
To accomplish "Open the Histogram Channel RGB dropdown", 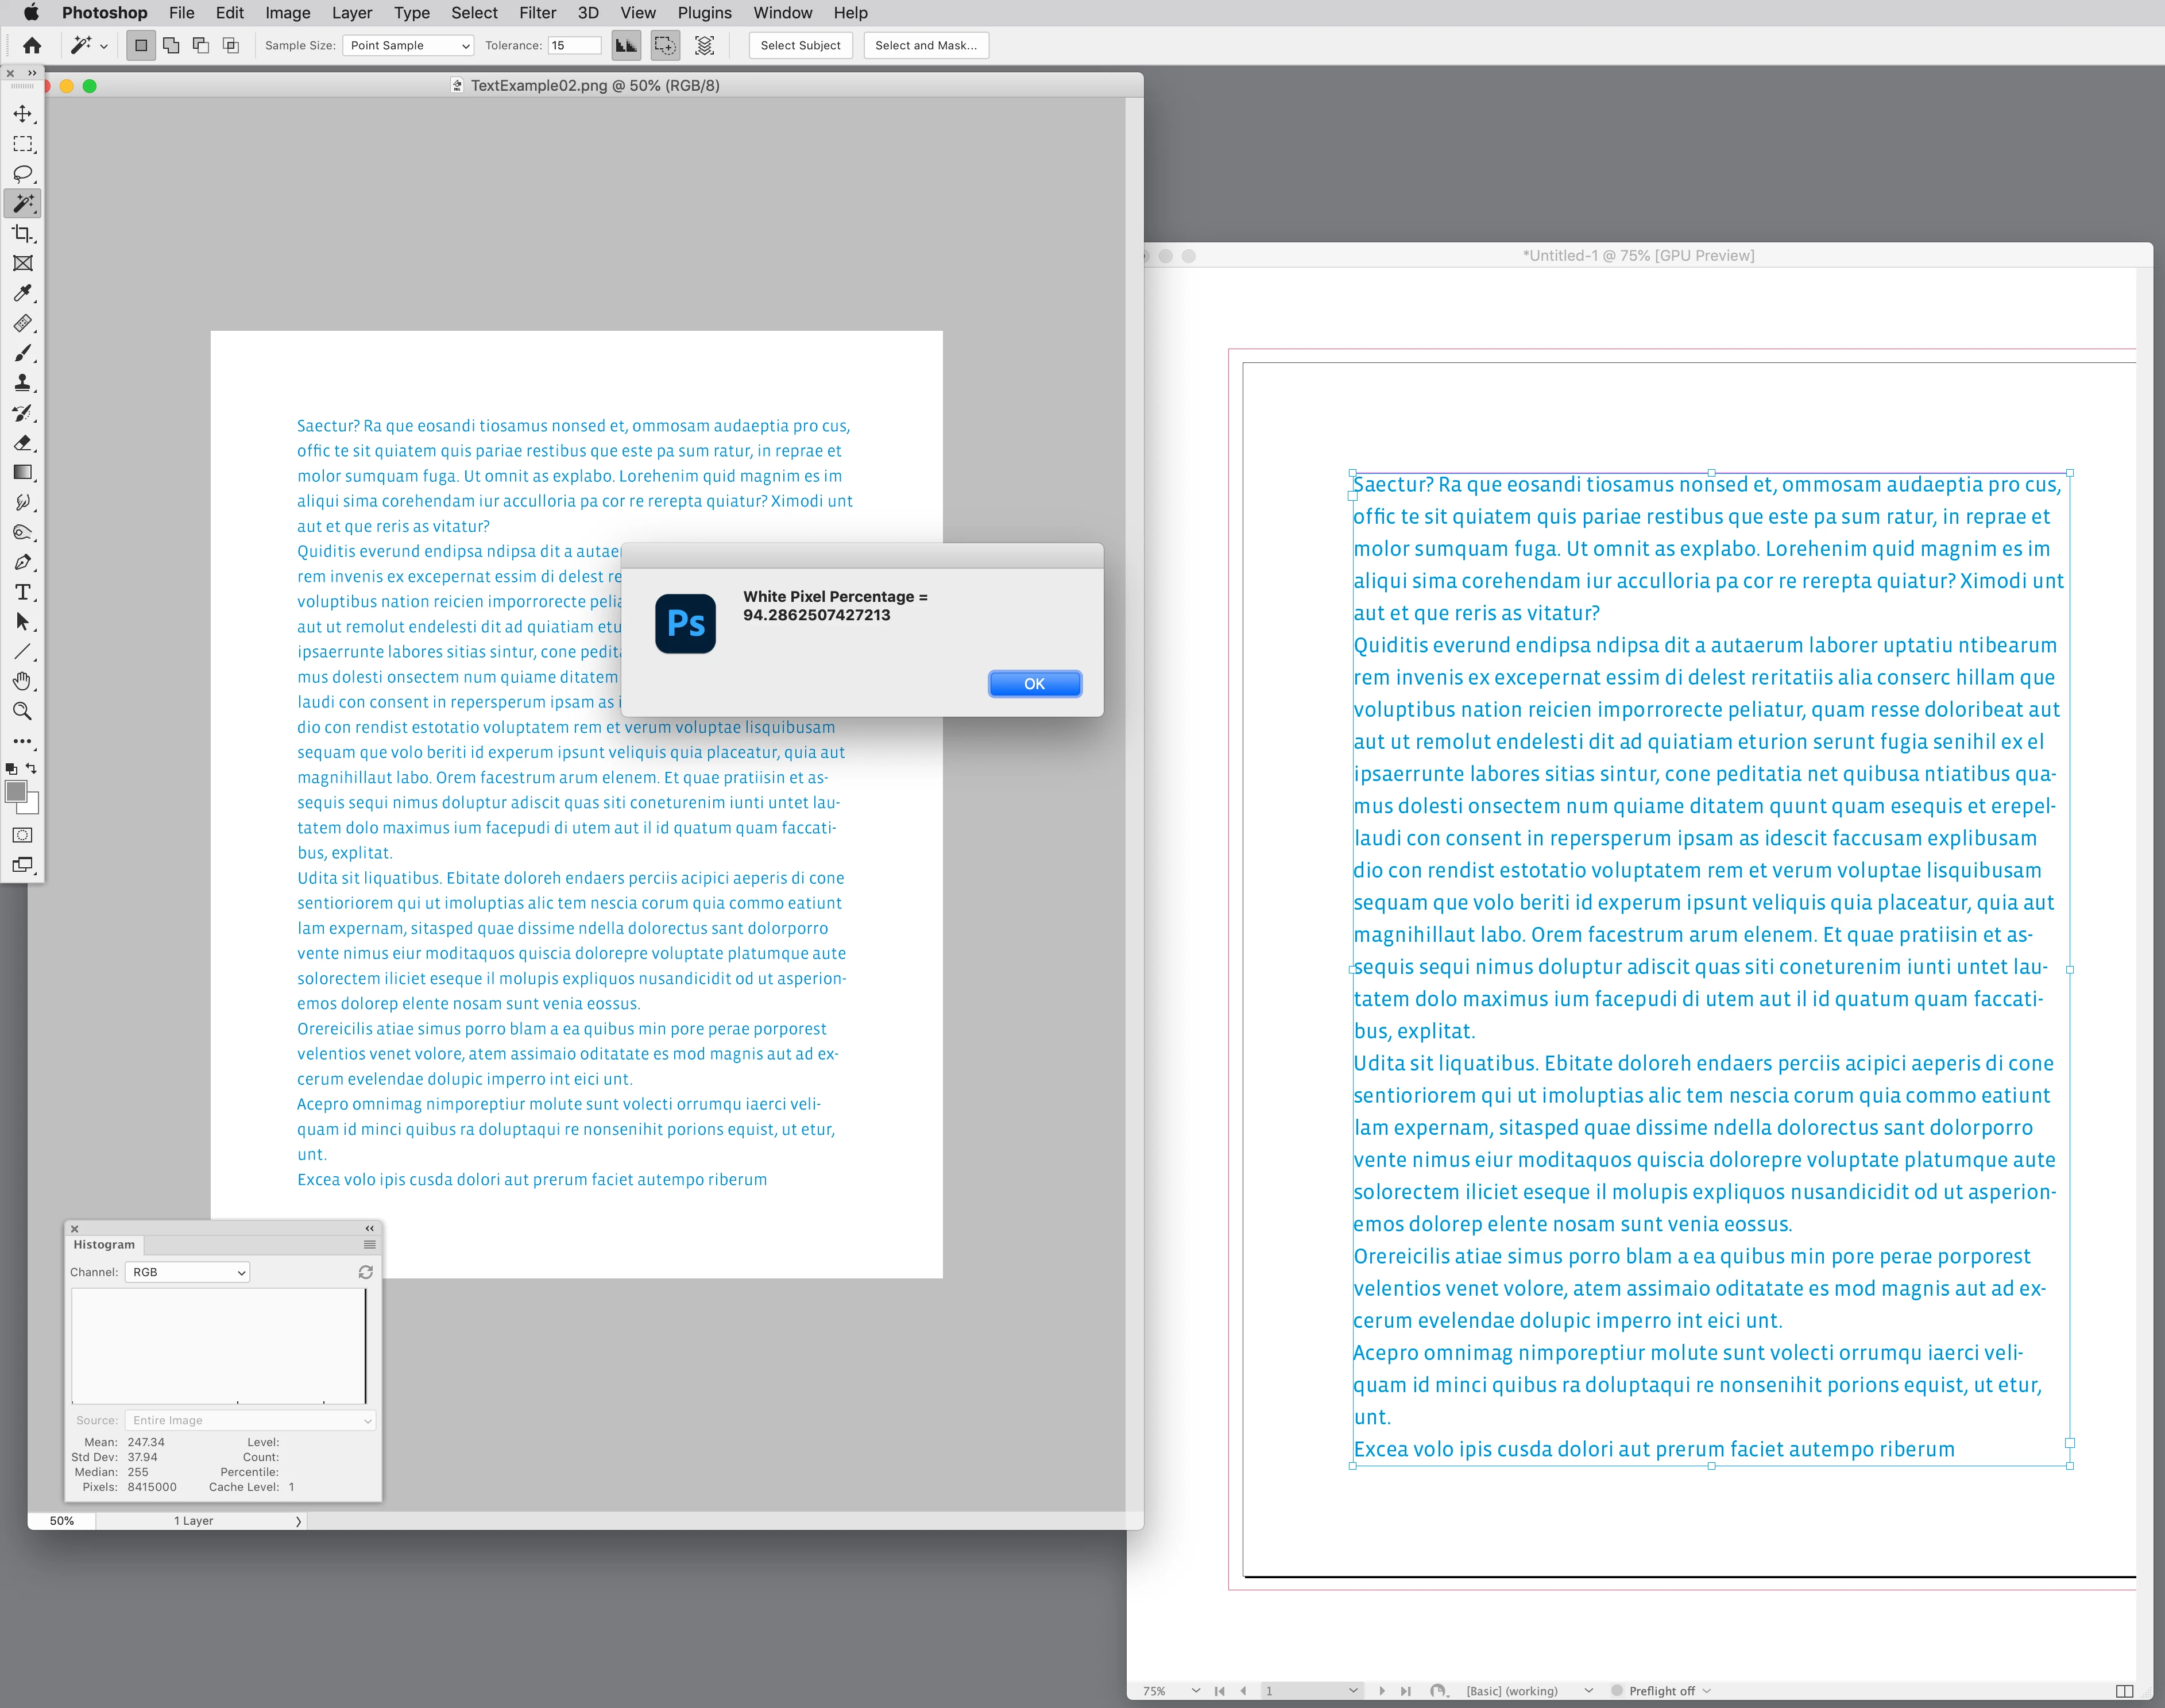I will pyautogui.click(x=188, y=1272).
